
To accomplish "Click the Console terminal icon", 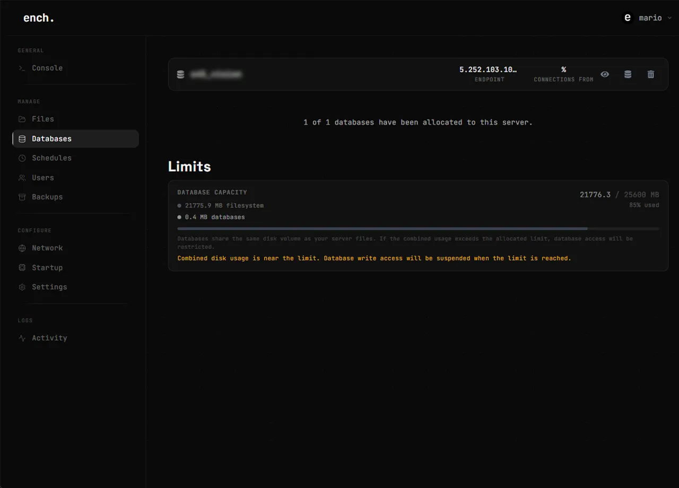I will pos(22,68).
